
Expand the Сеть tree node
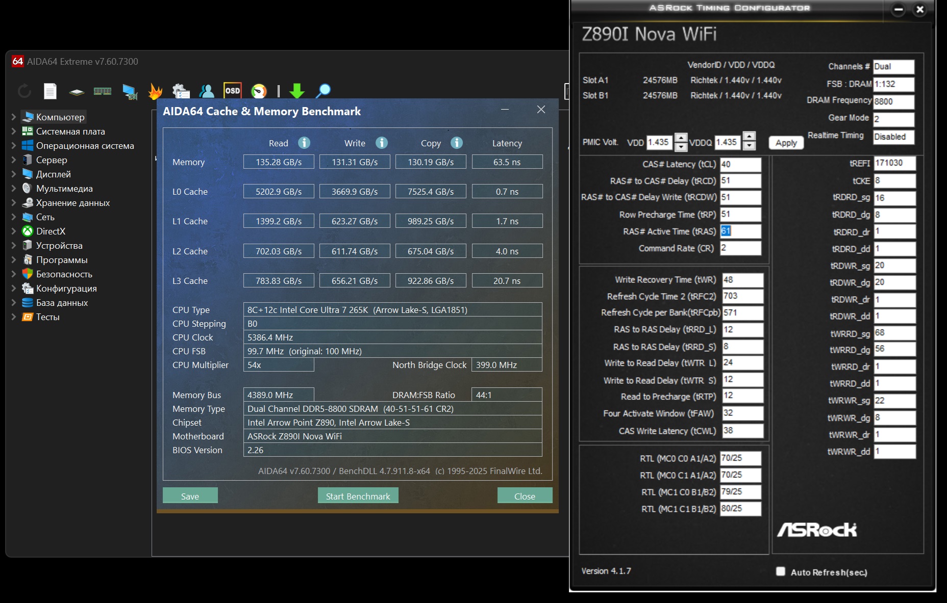[x=14, y=217]
